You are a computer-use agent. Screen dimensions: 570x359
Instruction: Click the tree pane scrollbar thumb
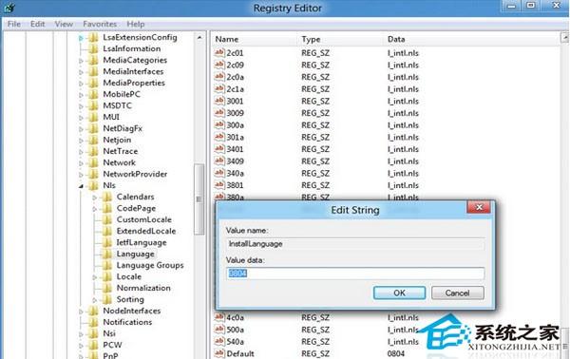(199, 199)
